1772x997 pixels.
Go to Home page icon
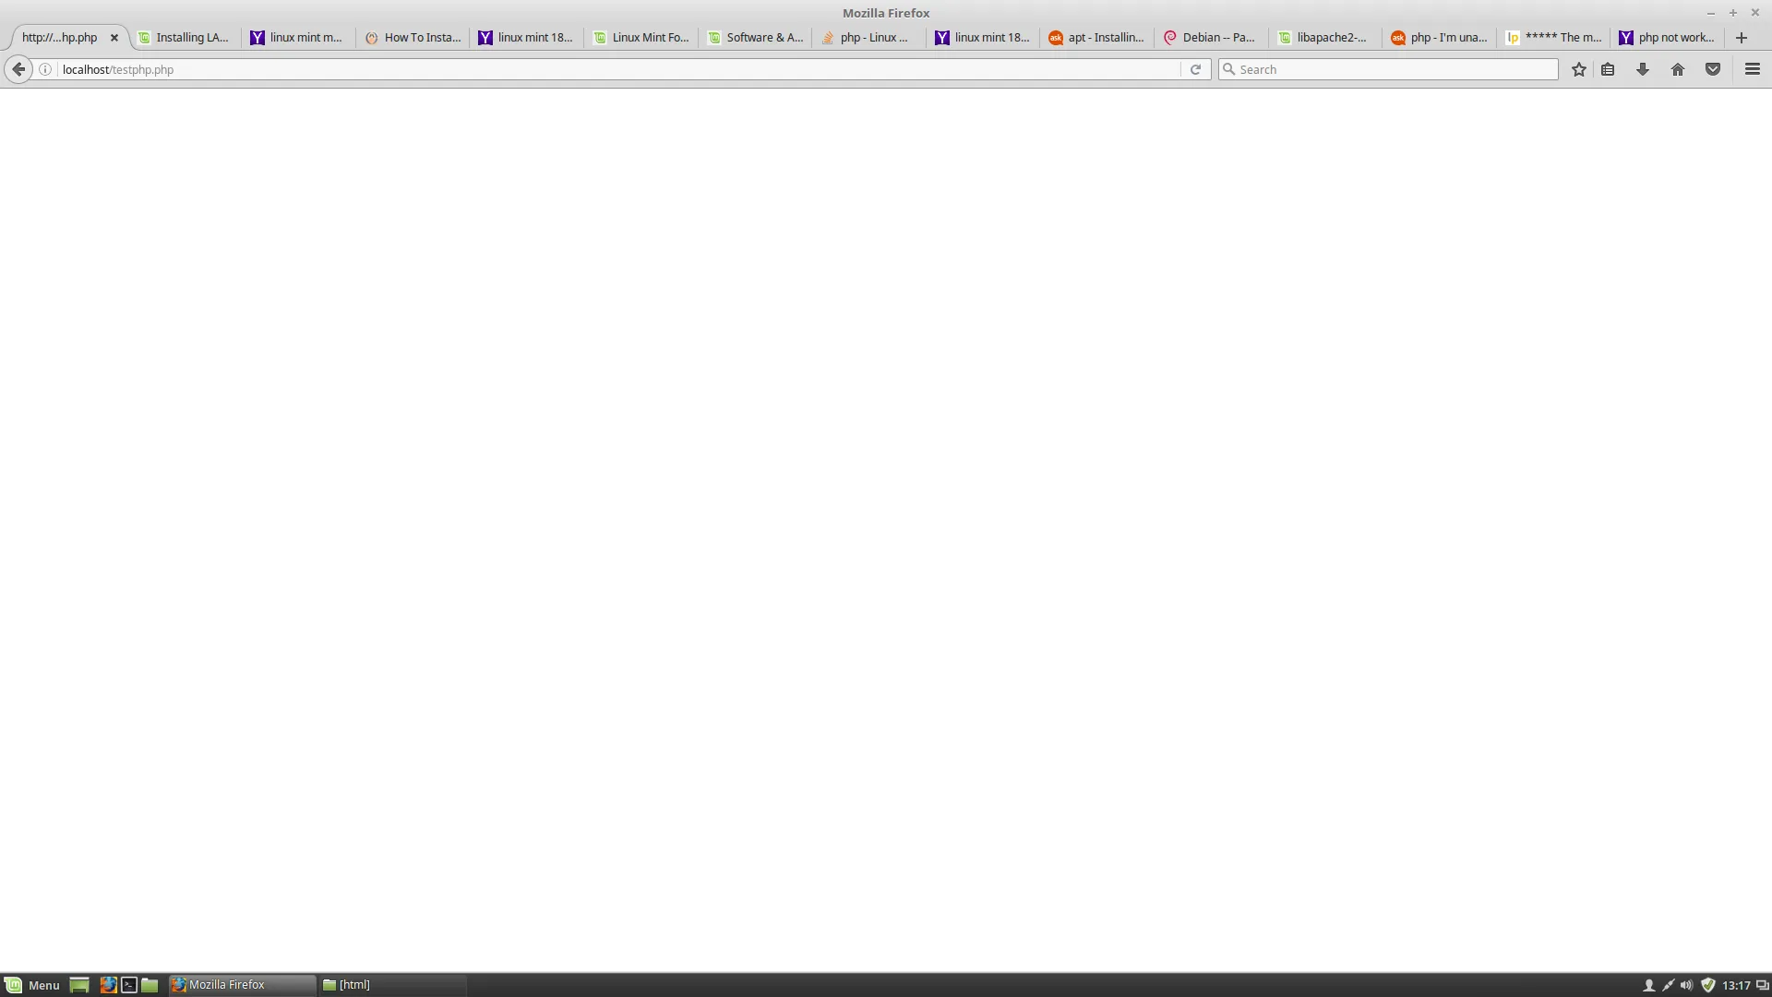(x=1678, y=69)
